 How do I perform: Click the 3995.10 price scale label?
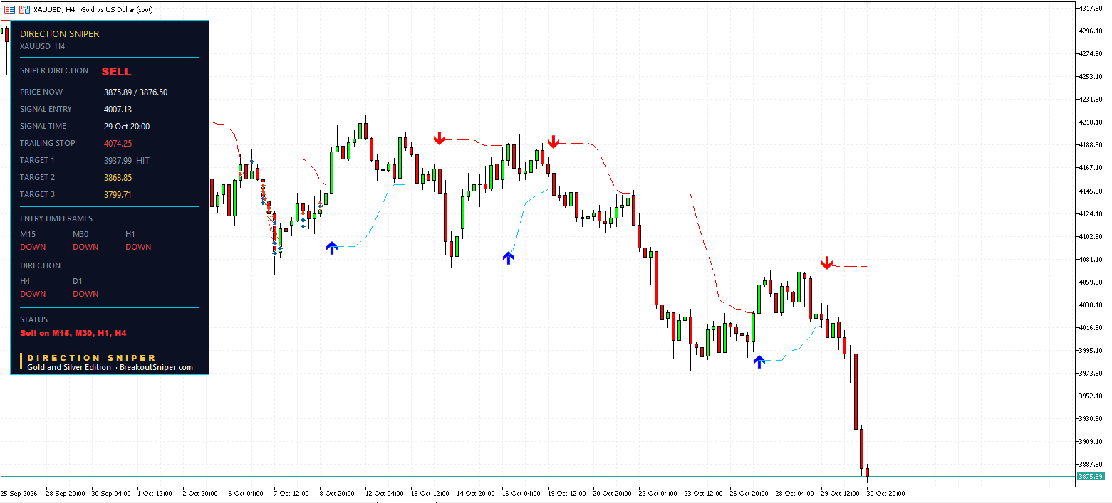pos(1092,351)
